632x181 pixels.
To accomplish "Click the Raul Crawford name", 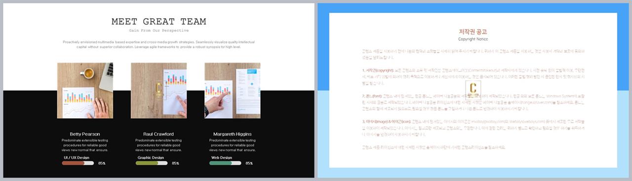I will pos(158,134).
